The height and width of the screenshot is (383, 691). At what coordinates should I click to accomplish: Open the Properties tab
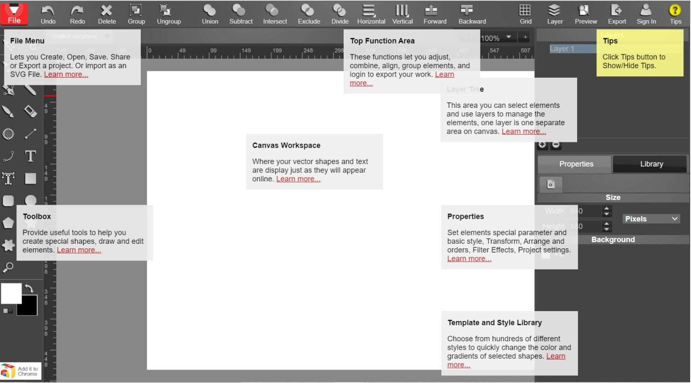576,164
